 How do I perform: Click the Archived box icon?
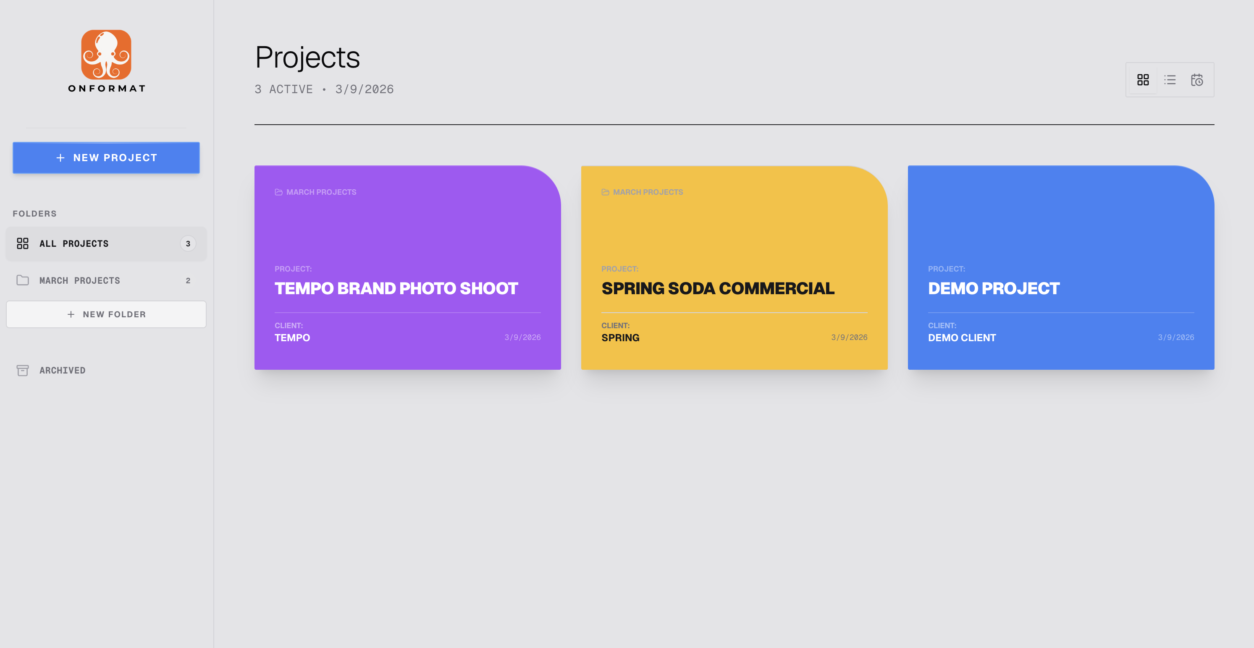22,370
